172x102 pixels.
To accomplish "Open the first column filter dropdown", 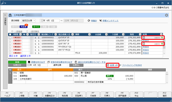I will click(x=21, y=34).
